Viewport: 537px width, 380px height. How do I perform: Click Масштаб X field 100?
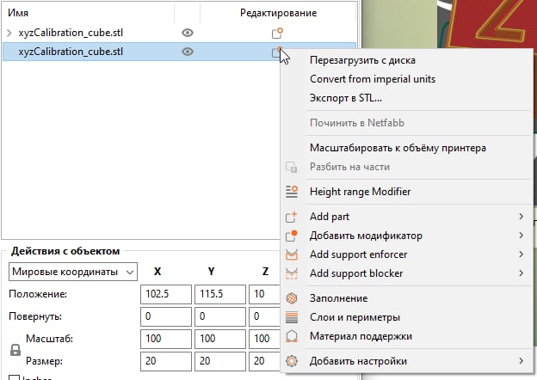166,339
